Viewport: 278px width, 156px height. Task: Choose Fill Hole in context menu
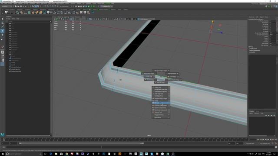(161, 103)
